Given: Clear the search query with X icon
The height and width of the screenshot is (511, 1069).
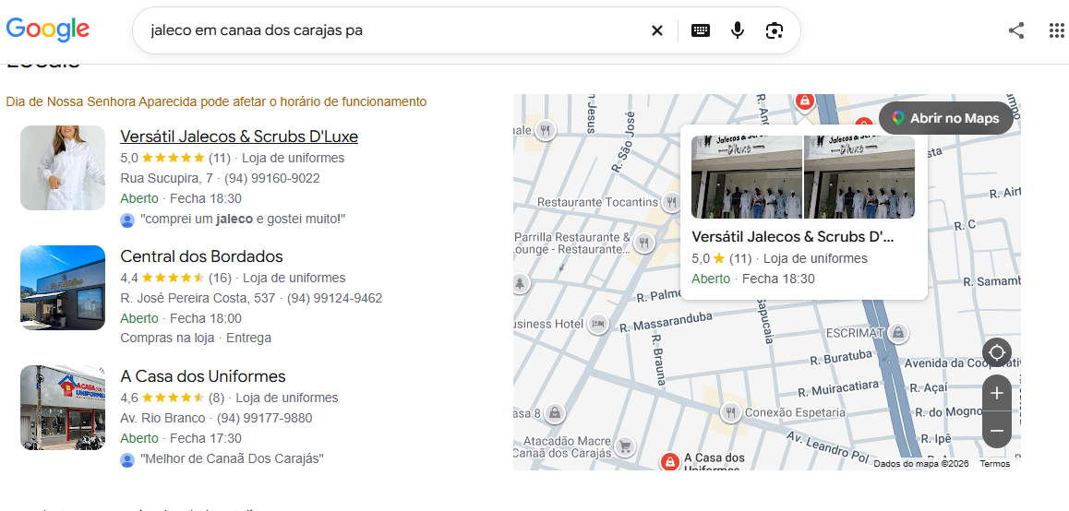Looking at the screenshot, I should (657, 30).
